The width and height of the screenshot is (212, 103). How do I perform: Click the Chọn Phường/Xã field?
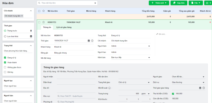pyautogui.click(x=76, y=102)
